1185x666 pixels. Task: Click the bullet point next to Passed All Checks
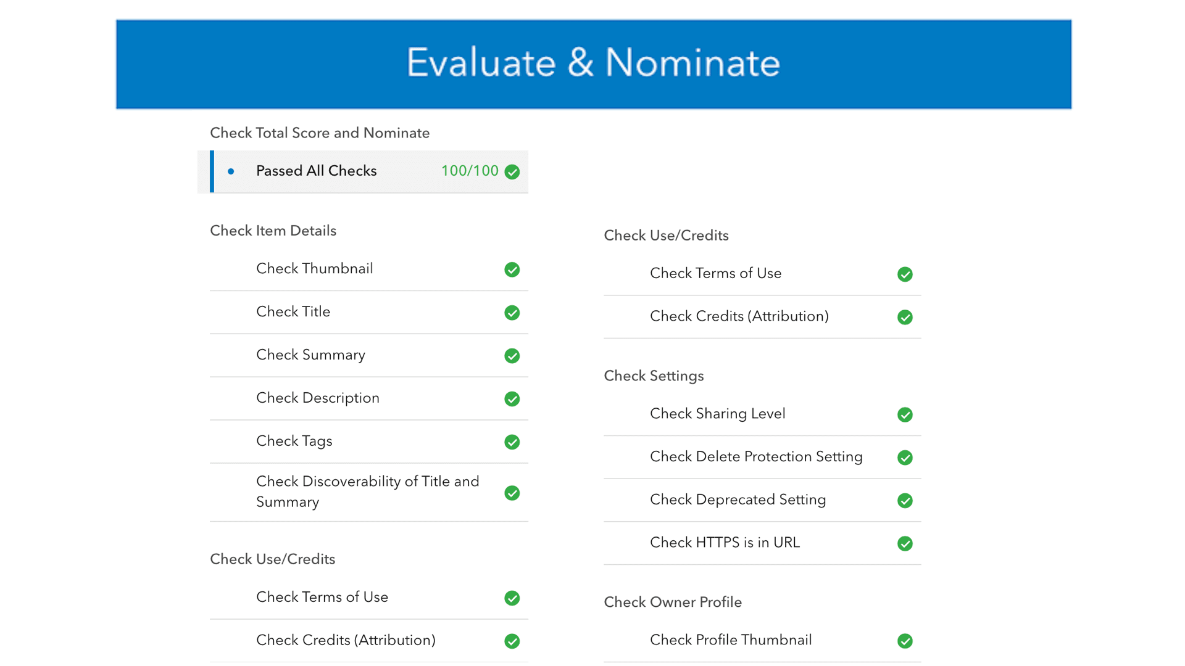231,171
